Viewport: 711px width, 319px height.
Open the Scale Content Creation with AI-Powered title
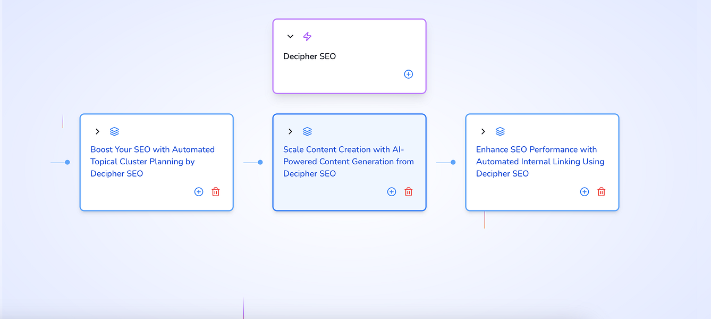coord(349,162)
